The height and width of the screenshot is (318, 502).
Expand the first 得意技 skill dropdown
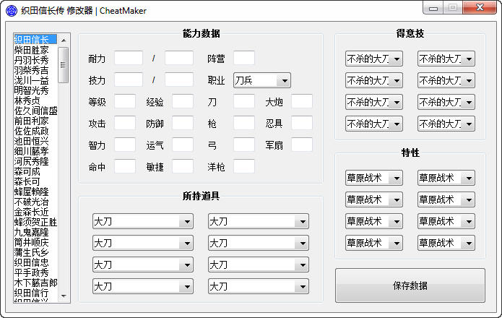373,59
